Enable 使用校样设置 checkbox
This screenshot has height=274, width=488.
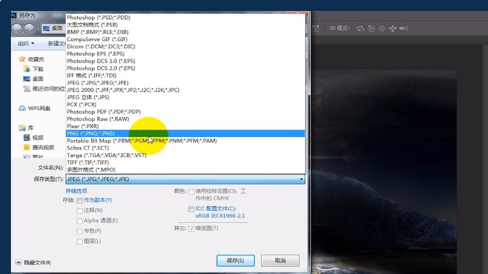click(x=191, y=192)
